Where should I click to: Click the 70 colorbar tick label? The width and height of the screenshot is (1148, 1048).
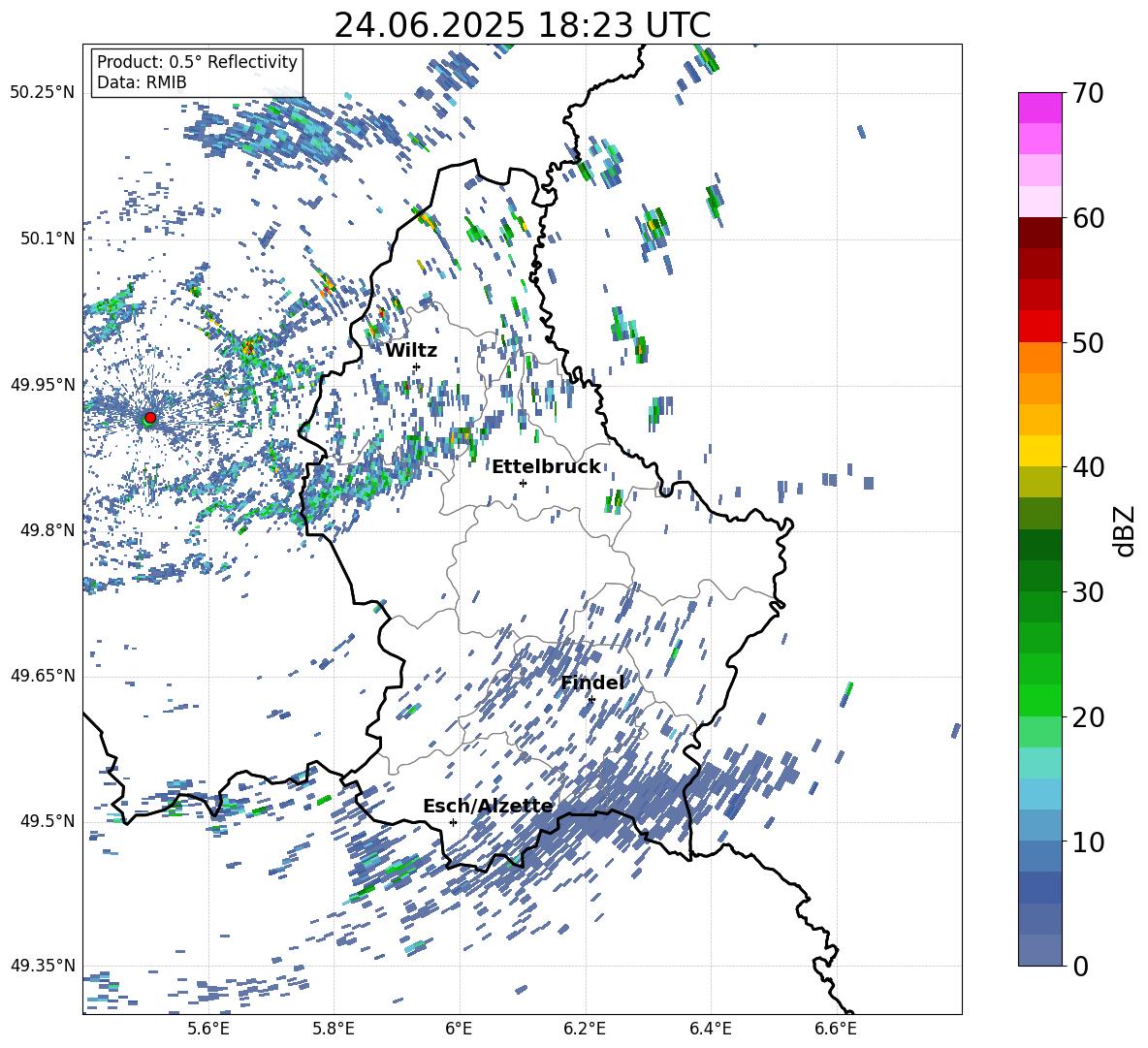pyautogui.click(x=1087, y=94)
